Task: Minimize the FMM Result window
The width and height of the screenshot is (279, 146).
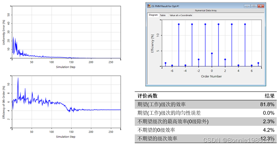Action: (x=247, y=6)
